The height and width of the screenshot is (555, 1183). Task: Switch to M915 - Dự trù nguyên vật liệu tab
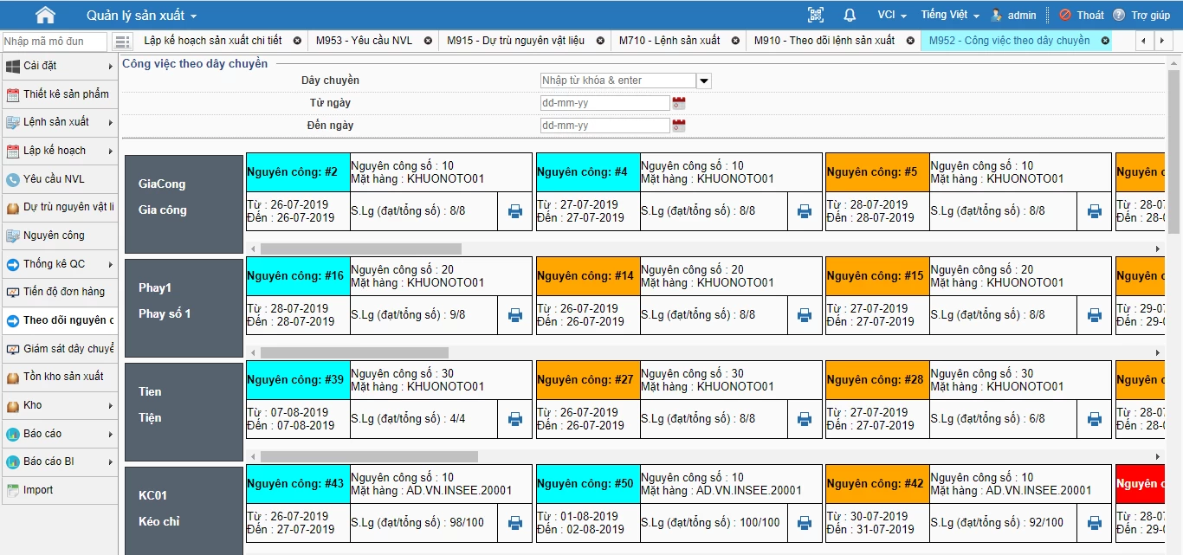[x=515, y=41]
